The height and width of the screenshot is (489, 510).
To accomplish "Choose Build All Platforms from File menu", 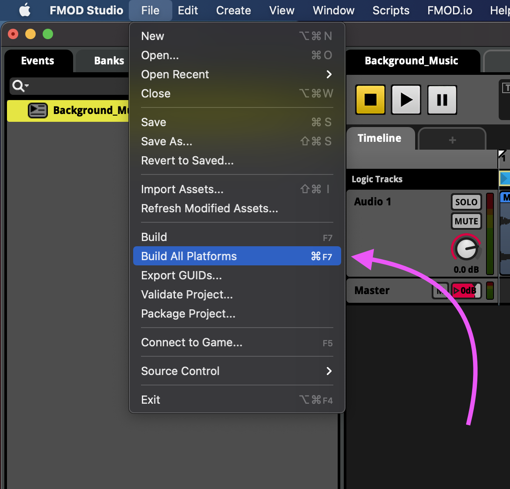I will point(237,256).
